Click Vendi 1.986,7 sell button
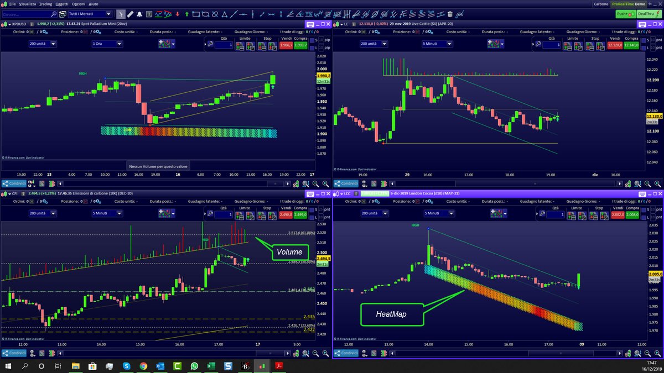The width and height of the screenshot is (664, 373). 286,45
